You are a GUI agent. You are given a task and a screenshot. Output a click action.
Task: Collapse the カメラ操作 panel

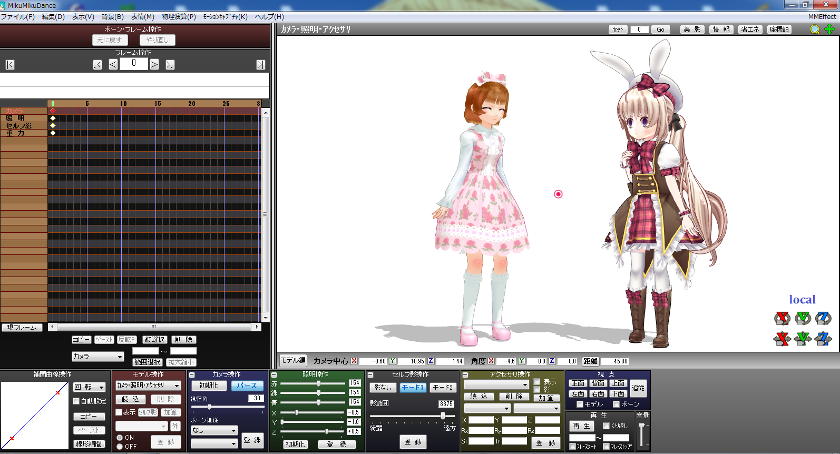192,375
